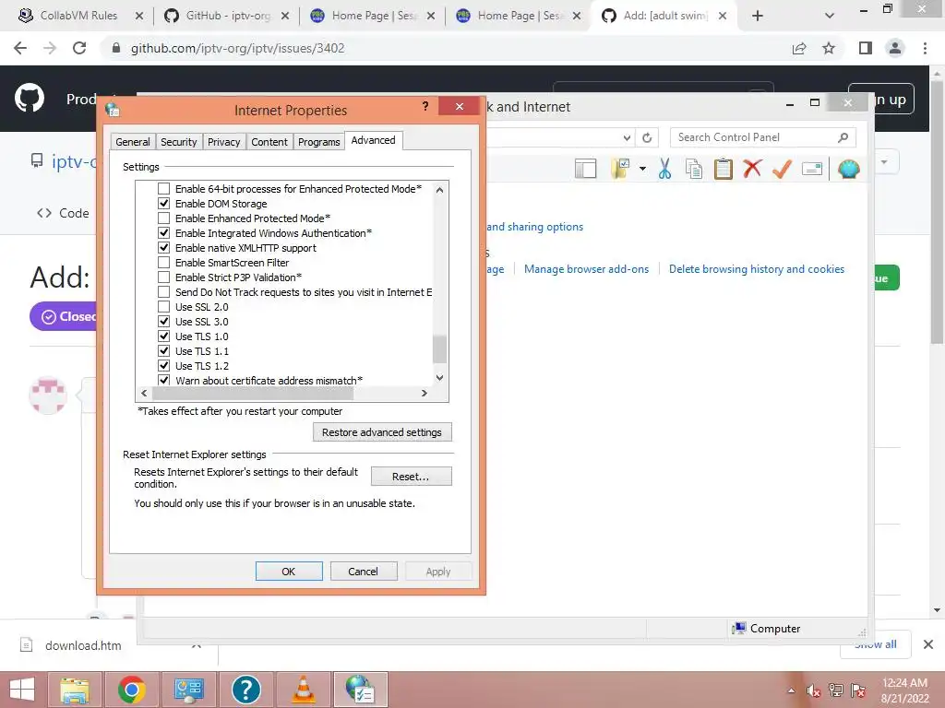The width and height of the screenshot is (945, 708).
Task: Uncheck Enable DOM Storage
Action: (164, 204)
